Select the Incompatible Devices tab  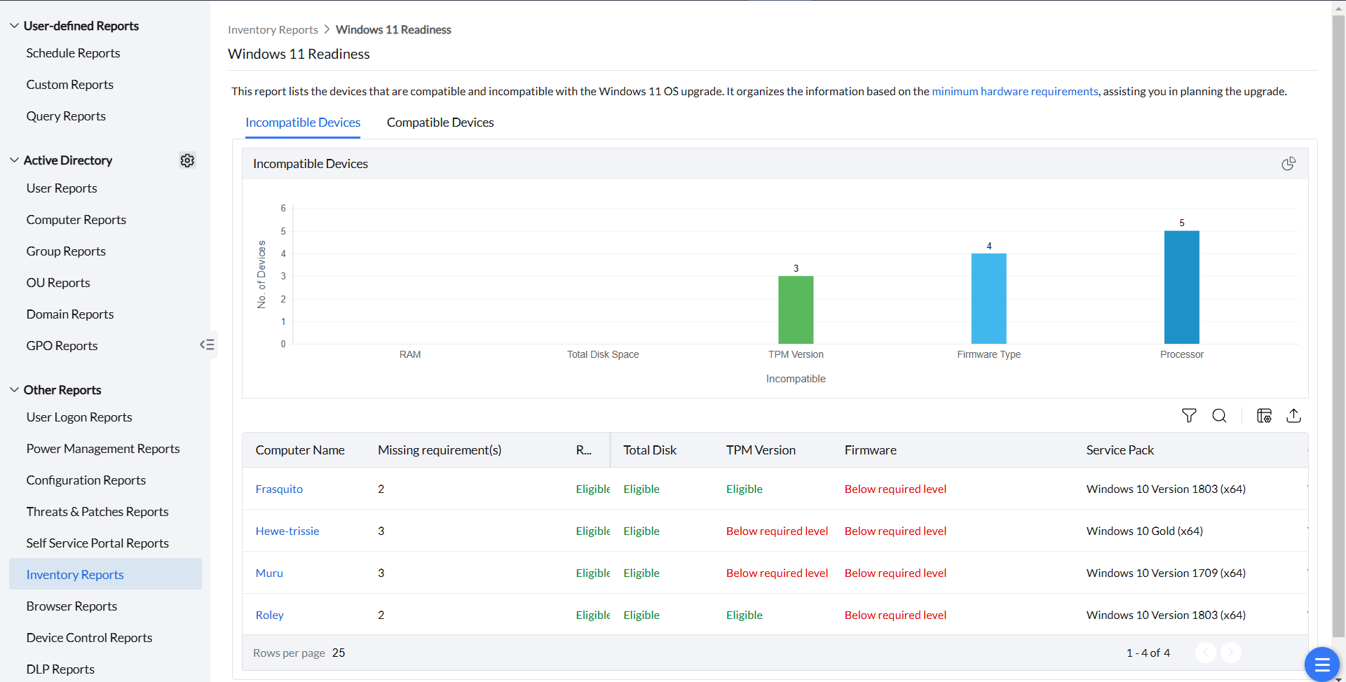303,123
